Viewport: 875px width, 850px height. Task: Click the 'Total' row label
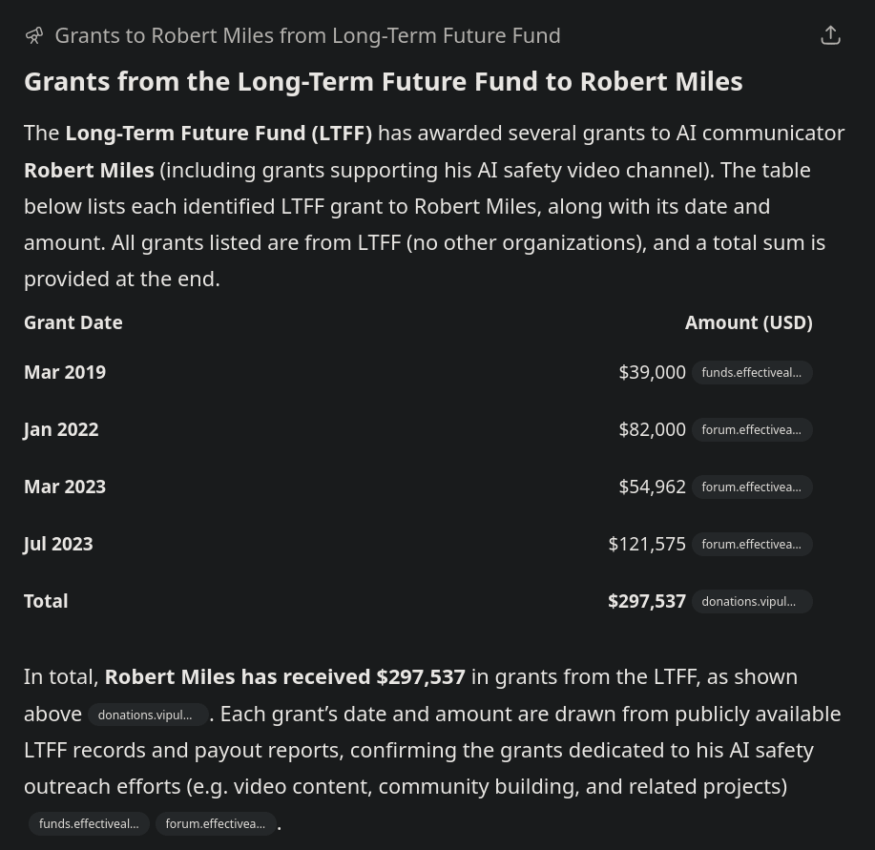tap(46, 601)
